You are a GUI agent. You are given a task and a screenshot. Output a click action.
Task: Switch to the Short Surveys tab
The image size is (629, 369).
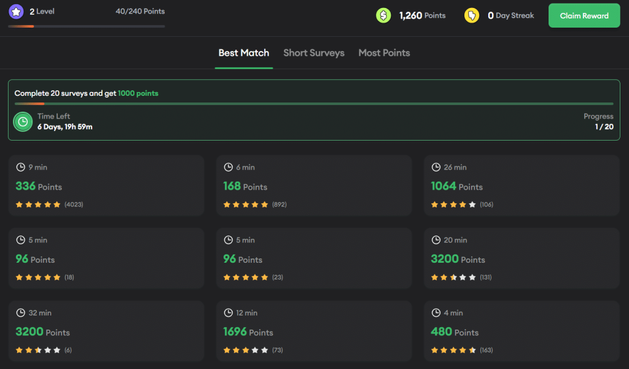click(x=314, y=53)
